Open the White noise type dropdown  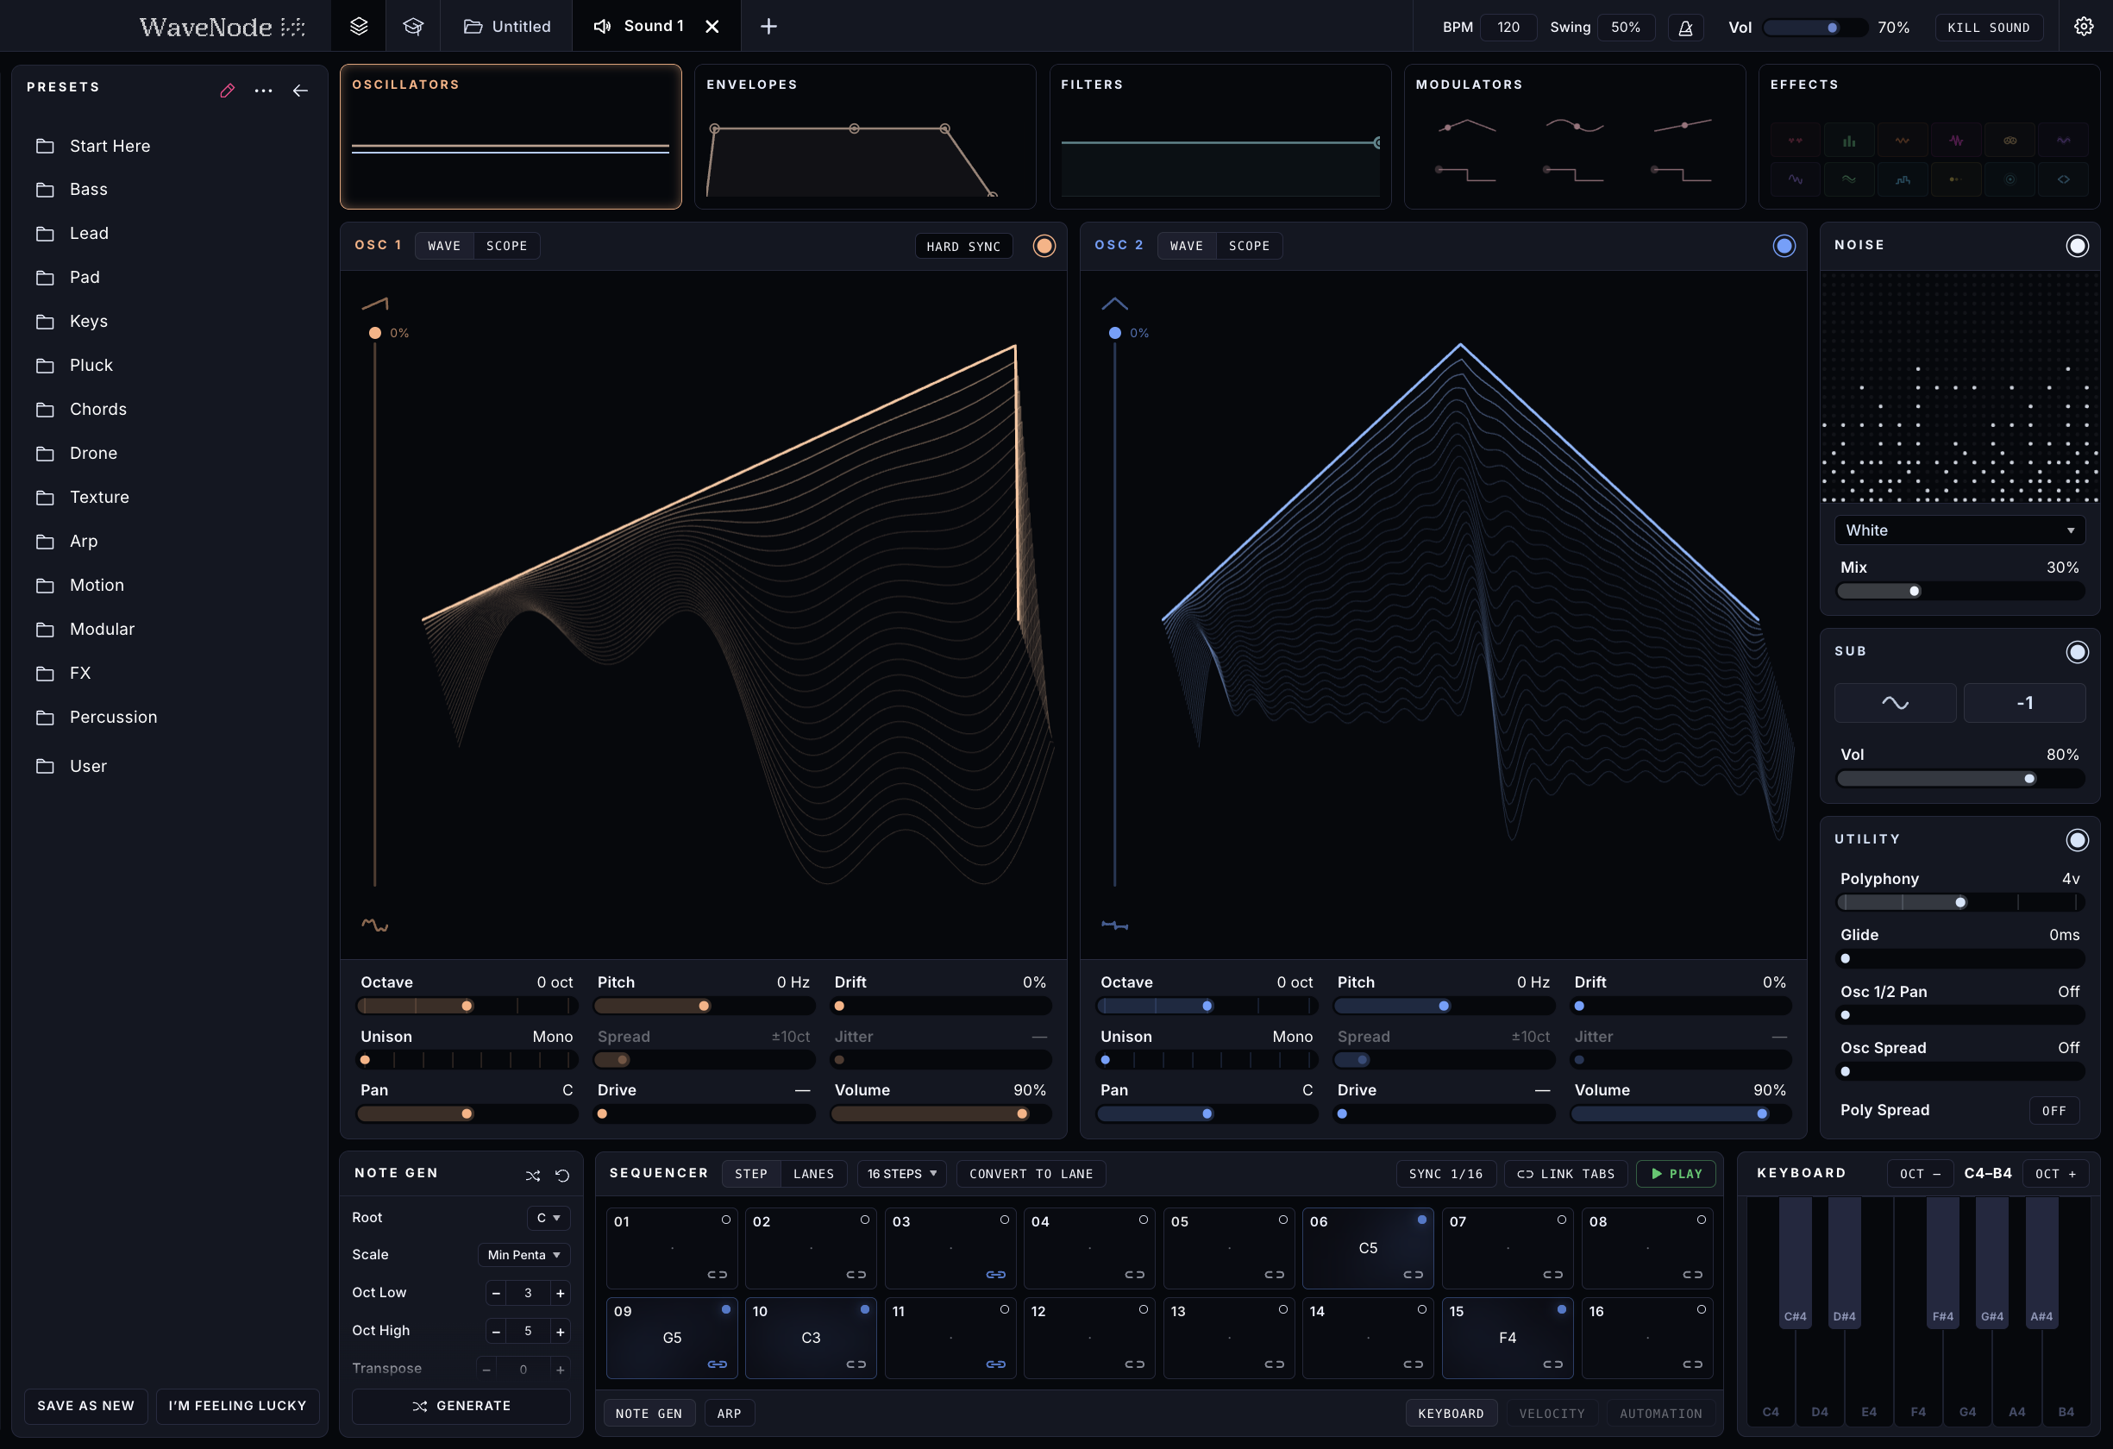[1959, 530]
